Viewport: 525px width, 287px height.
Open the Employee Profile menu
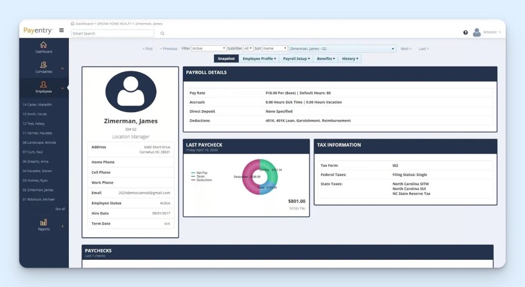(259, 58)
